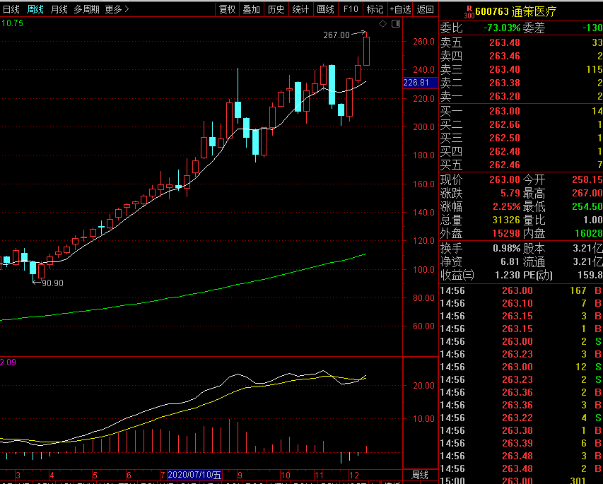Select the 卖二 ask row at 263.38
Image resolution: width=603 pixels, height=484 pixels.
tap(521, 83)
